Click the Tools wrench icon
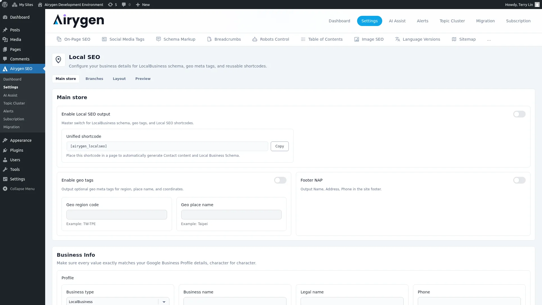The width and height of the screenshot is (542, 305). click(x=5, y=169)
